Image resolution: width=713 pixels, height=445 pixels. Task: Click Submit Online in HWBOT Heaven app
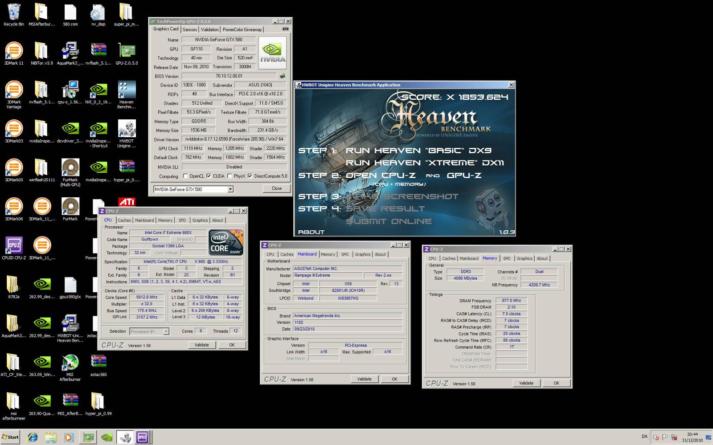click(x=389, y=221)
